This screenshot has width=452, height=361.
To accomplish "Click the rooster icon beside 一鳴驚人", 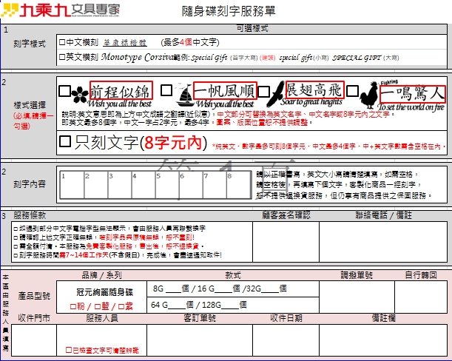I will click(369, 95).
